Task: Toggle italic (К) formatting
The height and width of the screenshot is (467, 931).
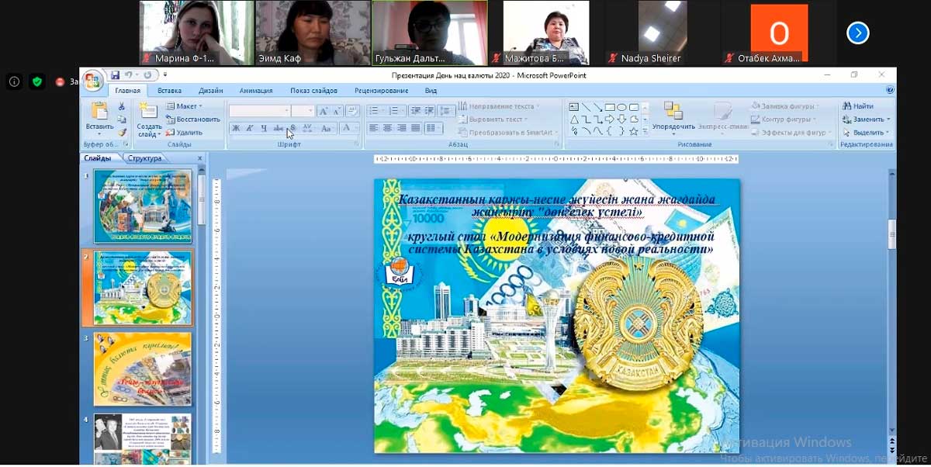Action: tap(250, 128)
